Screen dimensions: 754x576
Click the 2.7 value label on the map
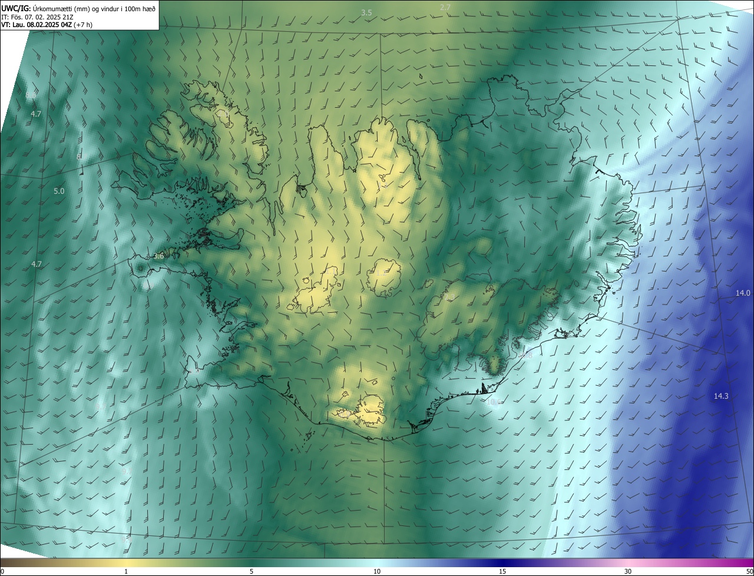[445, 7]
